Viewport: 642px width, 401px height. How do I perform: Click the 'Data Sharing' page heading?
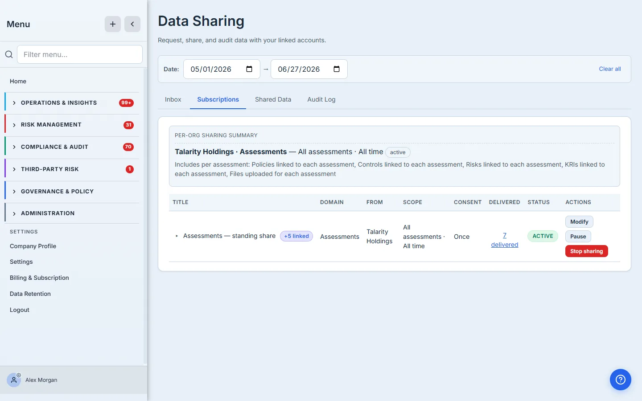pyautogui.click(x=201, y=21)
